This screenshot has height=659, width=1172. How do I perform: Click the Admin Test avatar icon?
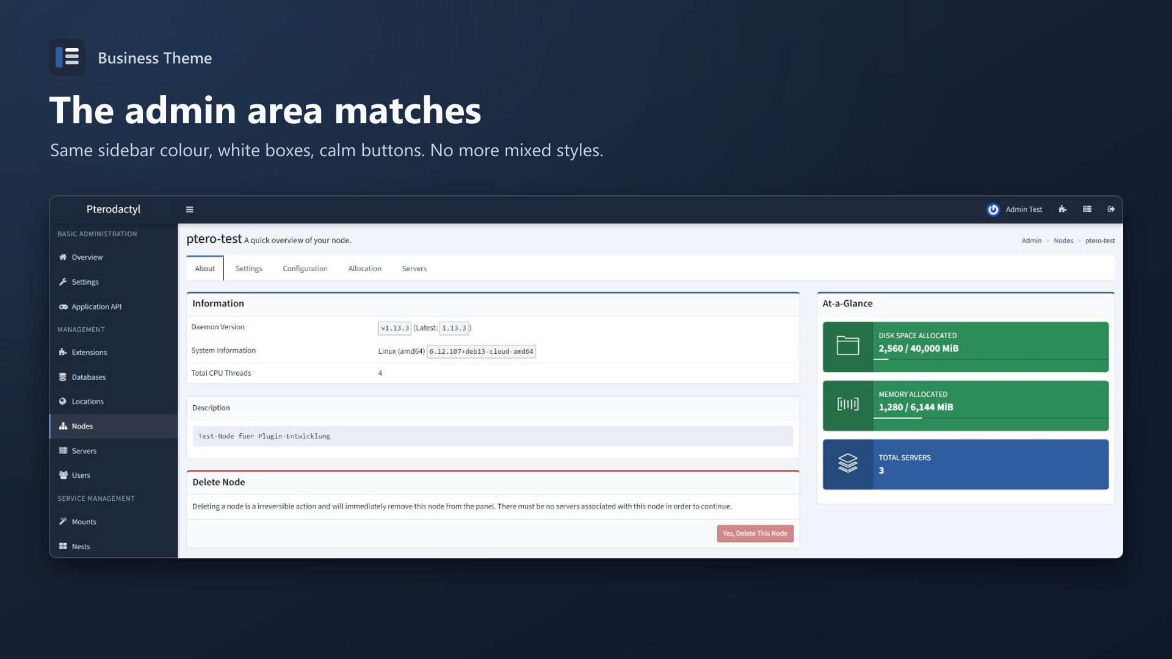pos(993,209)
